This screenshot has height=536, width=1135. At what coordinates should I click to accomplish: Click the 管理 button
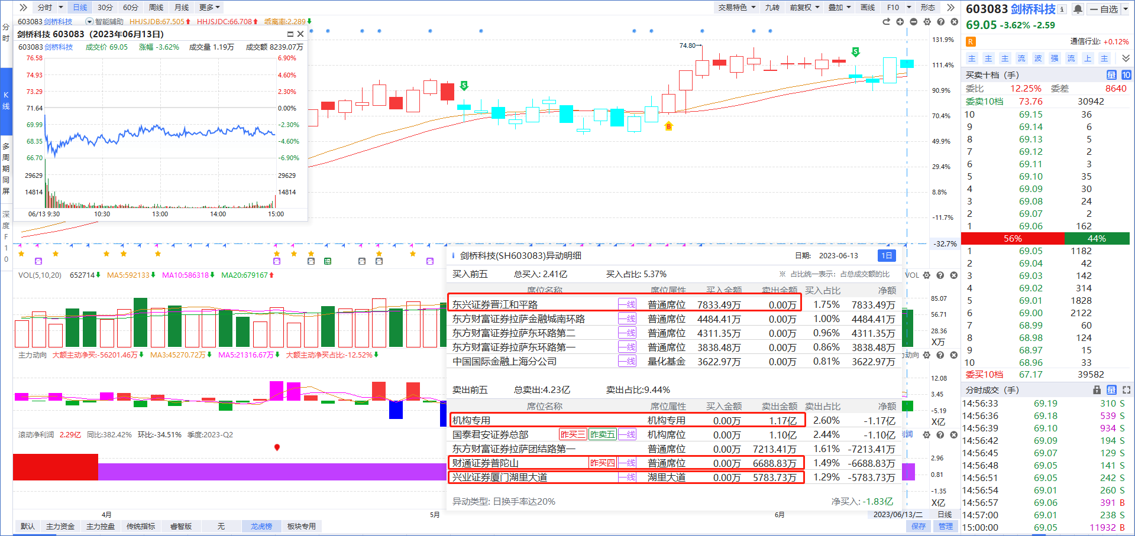click(946, 527)
